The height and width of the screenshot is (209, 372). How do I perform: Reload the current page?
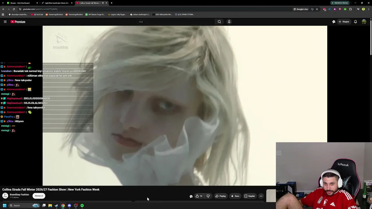pos(14,9)
